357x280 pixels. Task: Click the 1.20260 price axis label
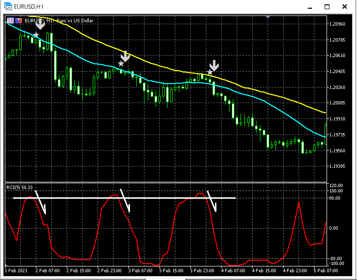point(337,87)
